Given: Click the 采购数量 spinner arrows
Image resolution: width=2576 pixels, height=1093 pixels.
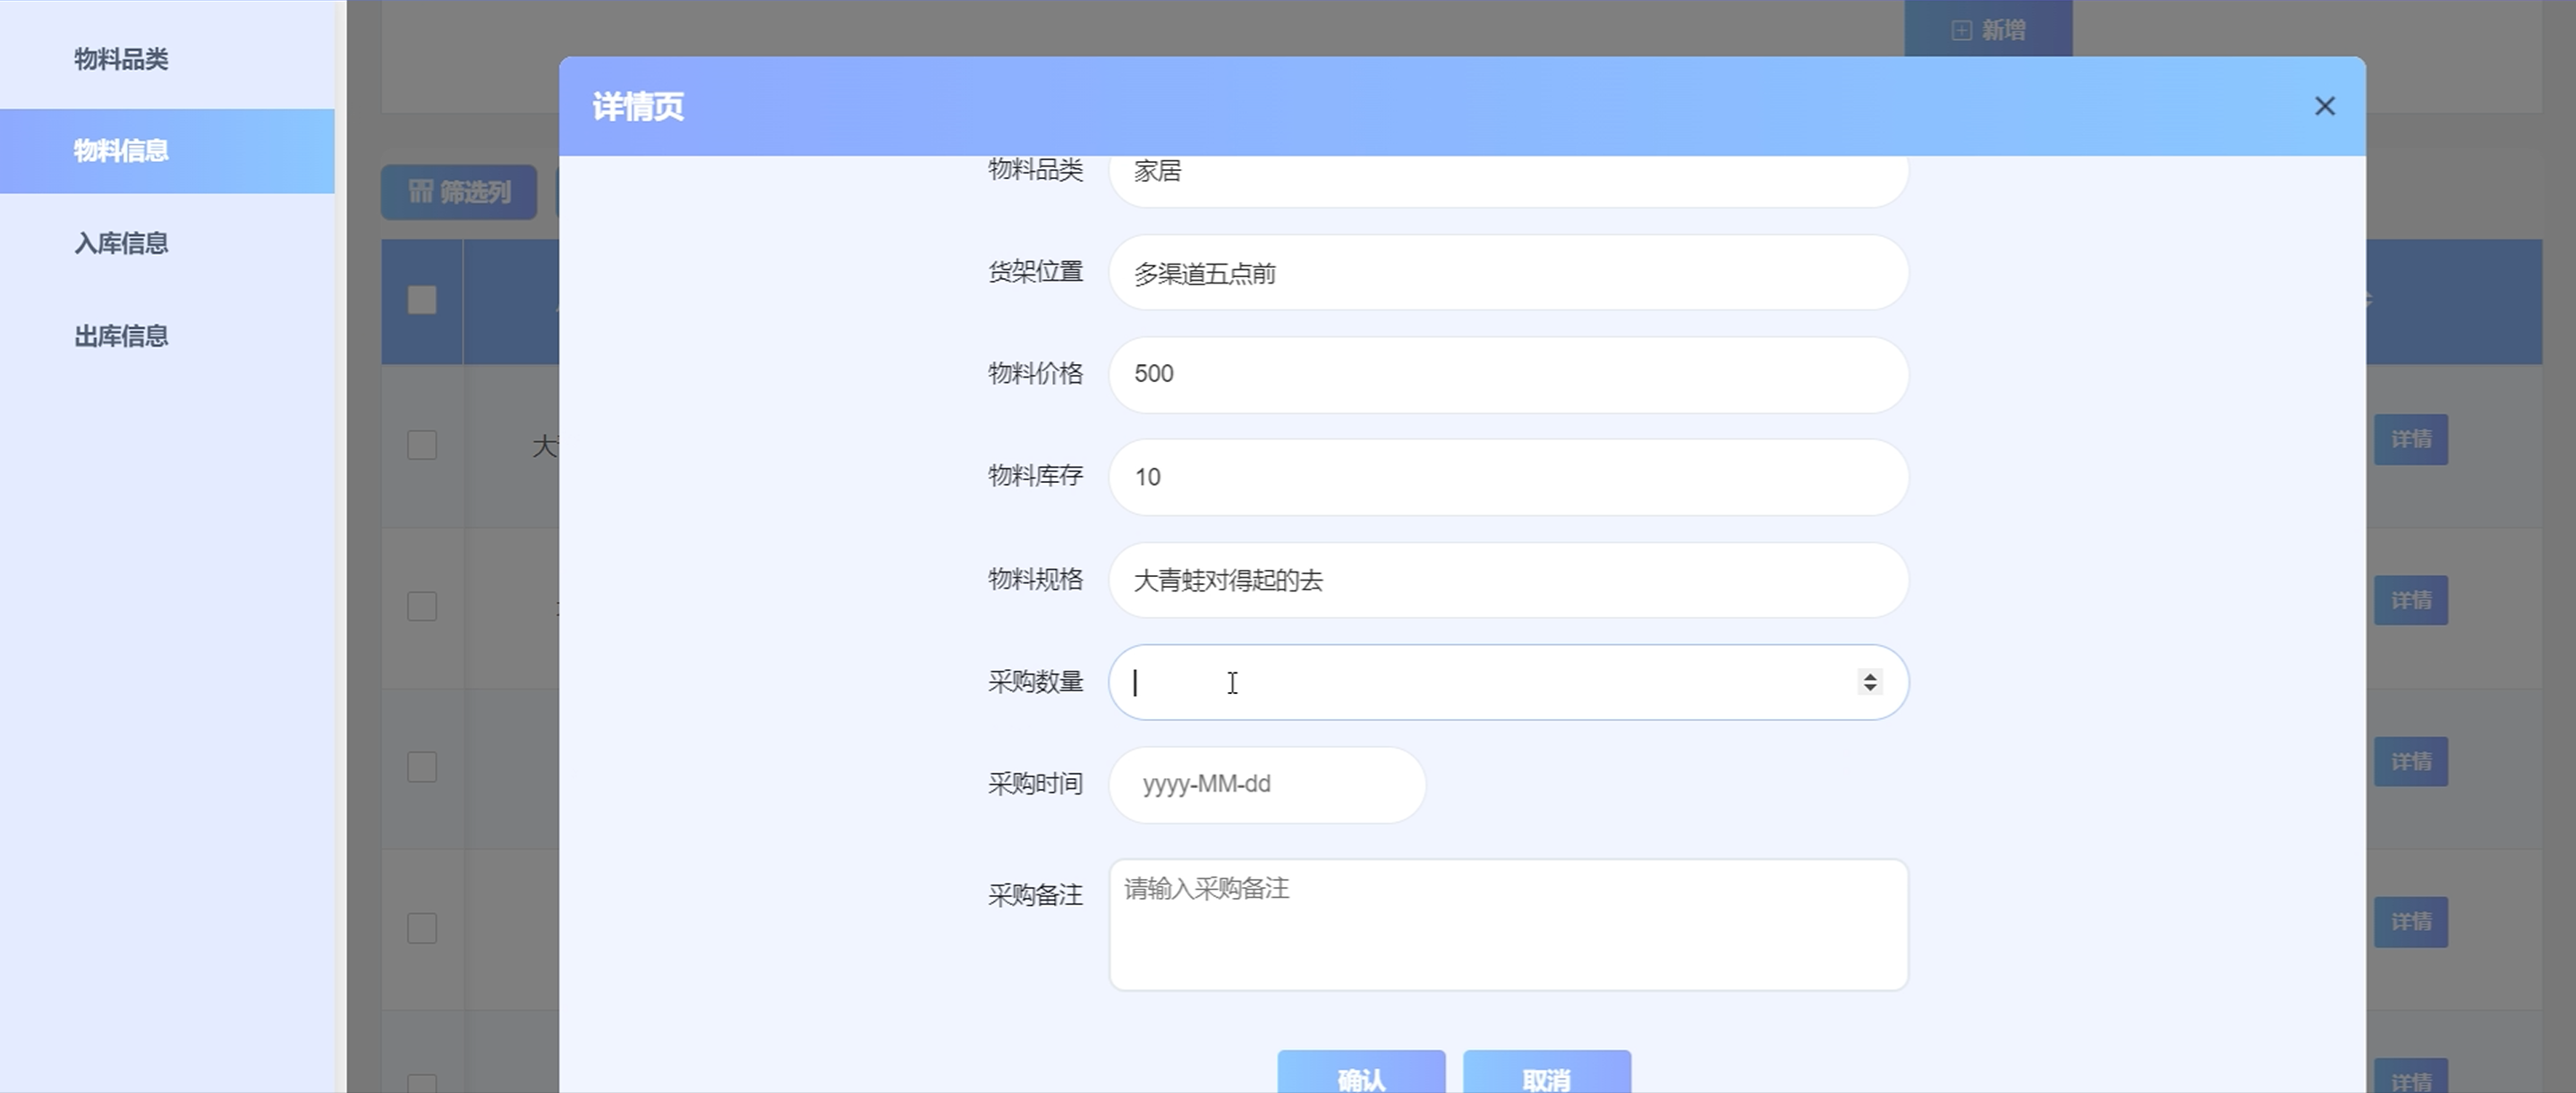Looking at the screenshot, I should 1869,682.
